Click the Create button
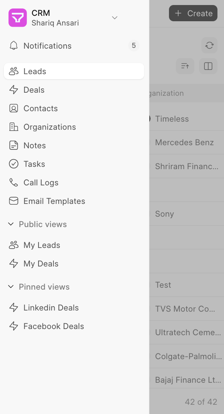The height and width of the screenshot is (414, 224). 193,13
